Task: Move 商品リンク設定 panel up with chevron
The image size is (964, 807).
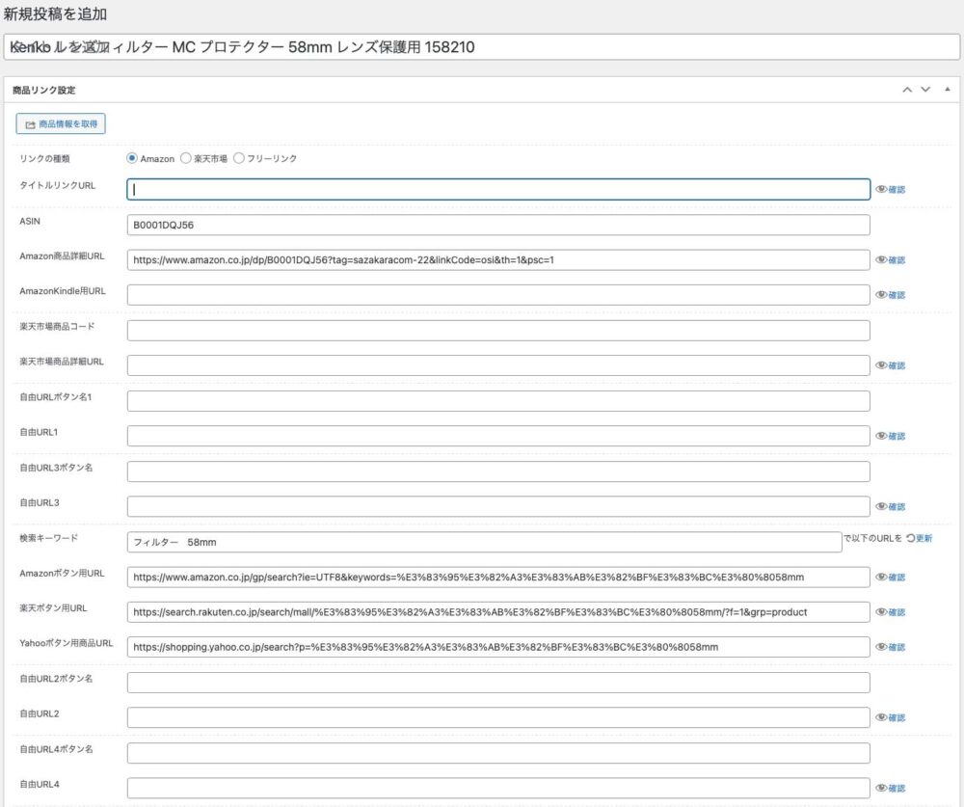Action: click(907, 90)
